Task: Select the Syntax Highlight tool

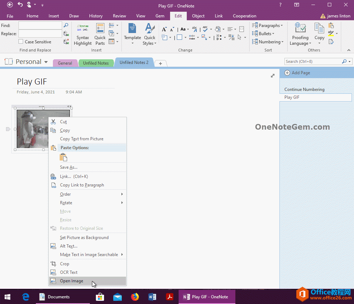Action: tap(83, 34)
